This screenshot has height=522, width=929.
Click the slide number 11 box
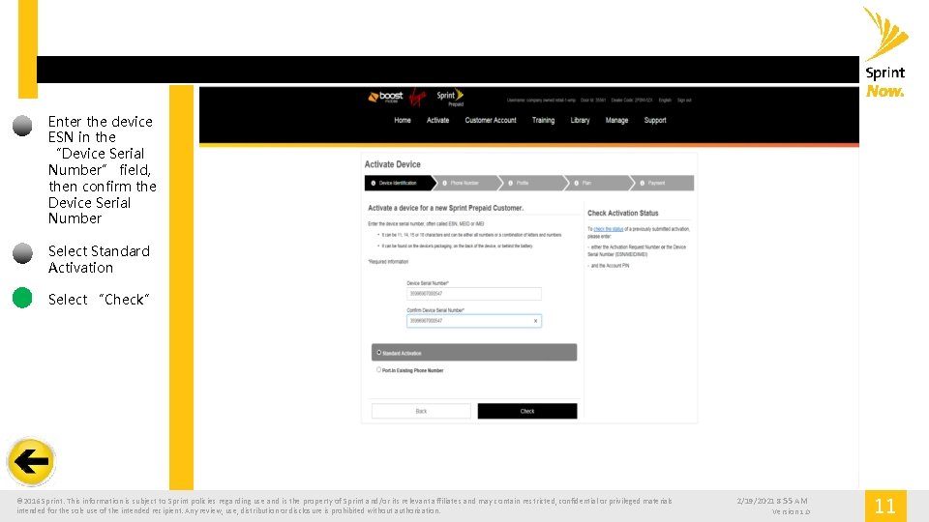885,506
